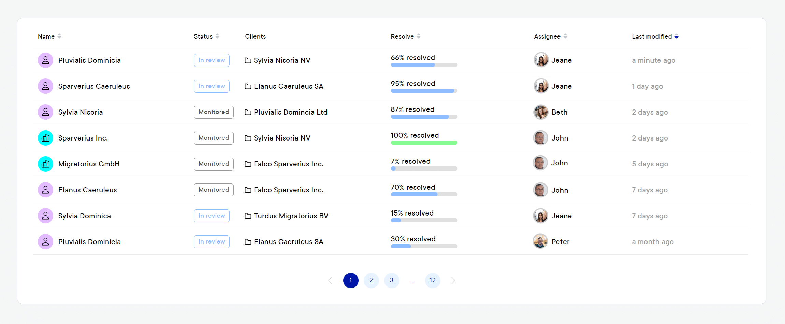
Task: Click Peter's profile photo
Action: 540,241
